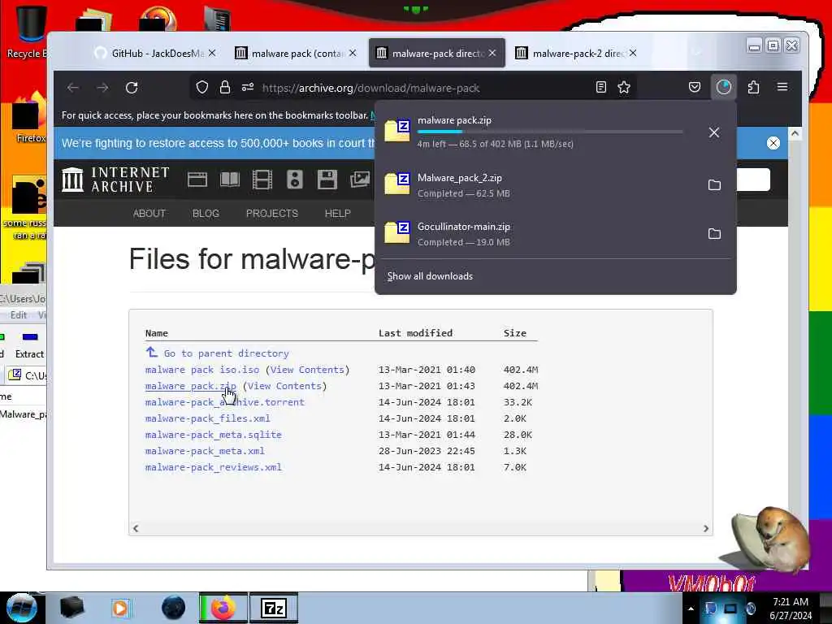Bookmark this page with the star icon
The image size is (832, 624).
624,87
